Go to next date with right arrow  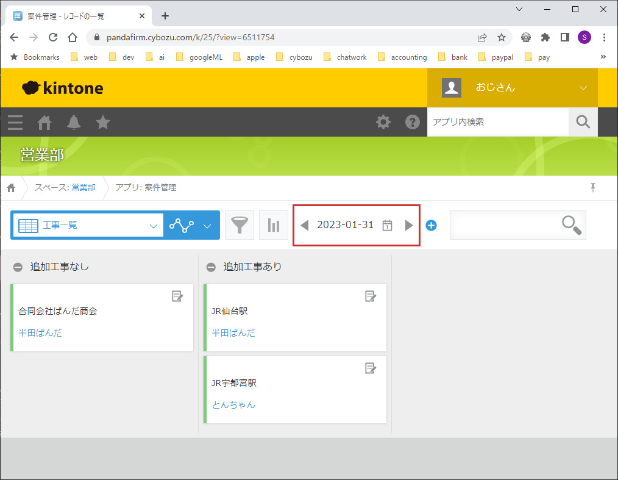(409, 225)
